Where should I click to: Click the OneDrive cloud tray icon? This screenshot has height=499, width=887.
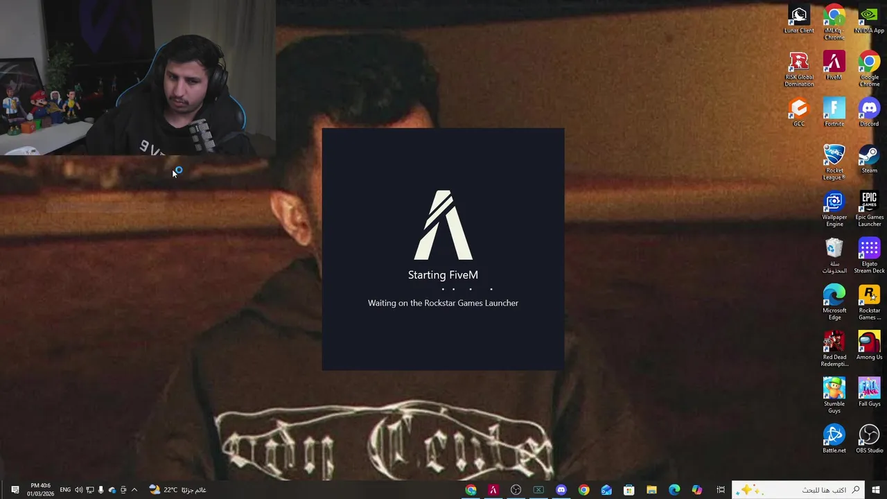point(112,490)
